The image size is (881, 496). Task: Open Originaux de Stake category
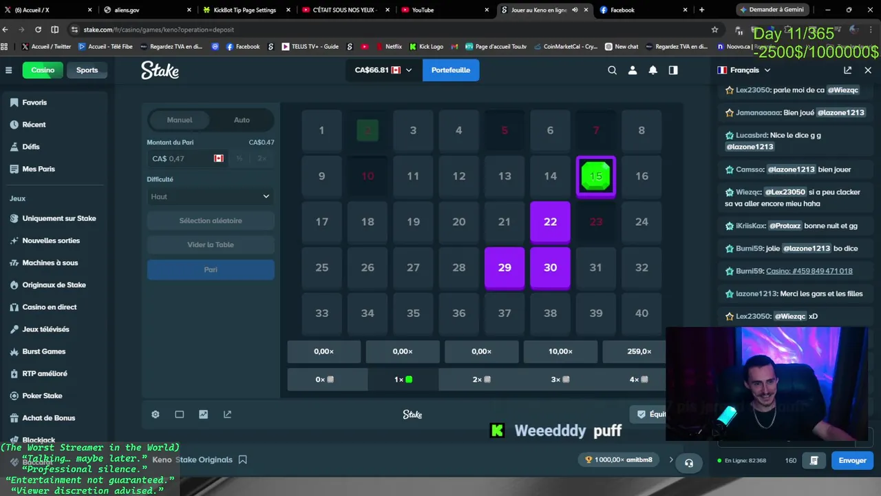coord(54,285)
